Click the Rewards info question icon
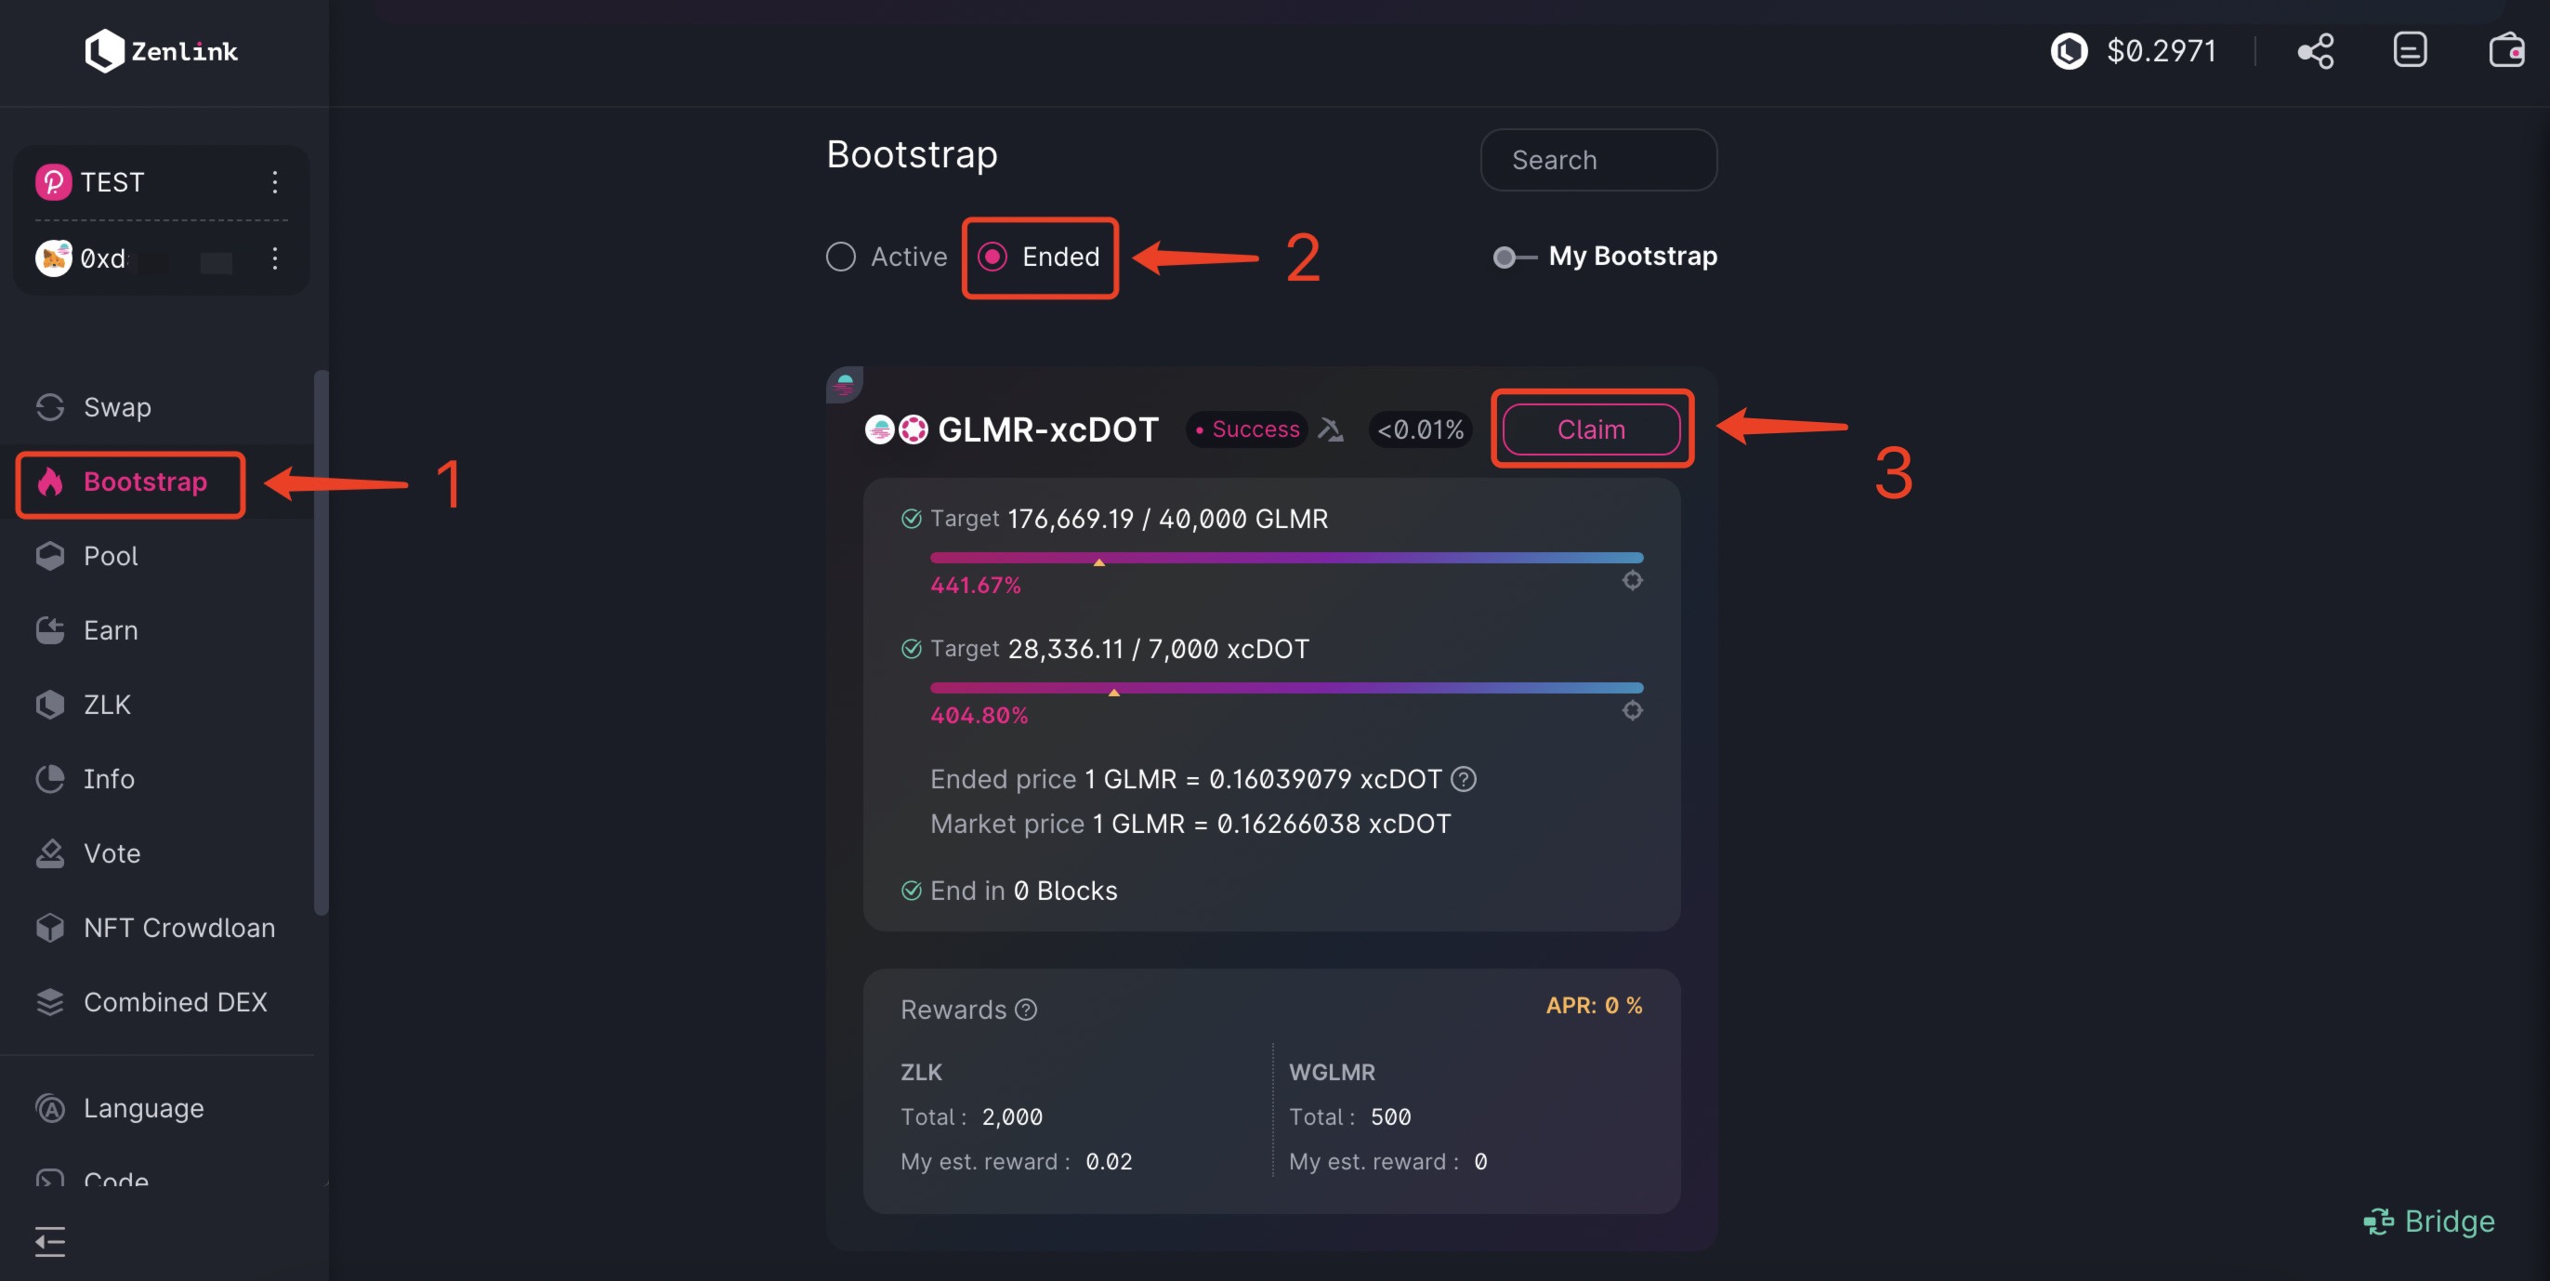 point(1027,1010)
